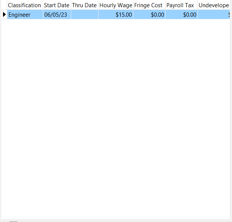Select the Thru Date column header
Viewport: 232px width, 222px height.
point(84,5)
